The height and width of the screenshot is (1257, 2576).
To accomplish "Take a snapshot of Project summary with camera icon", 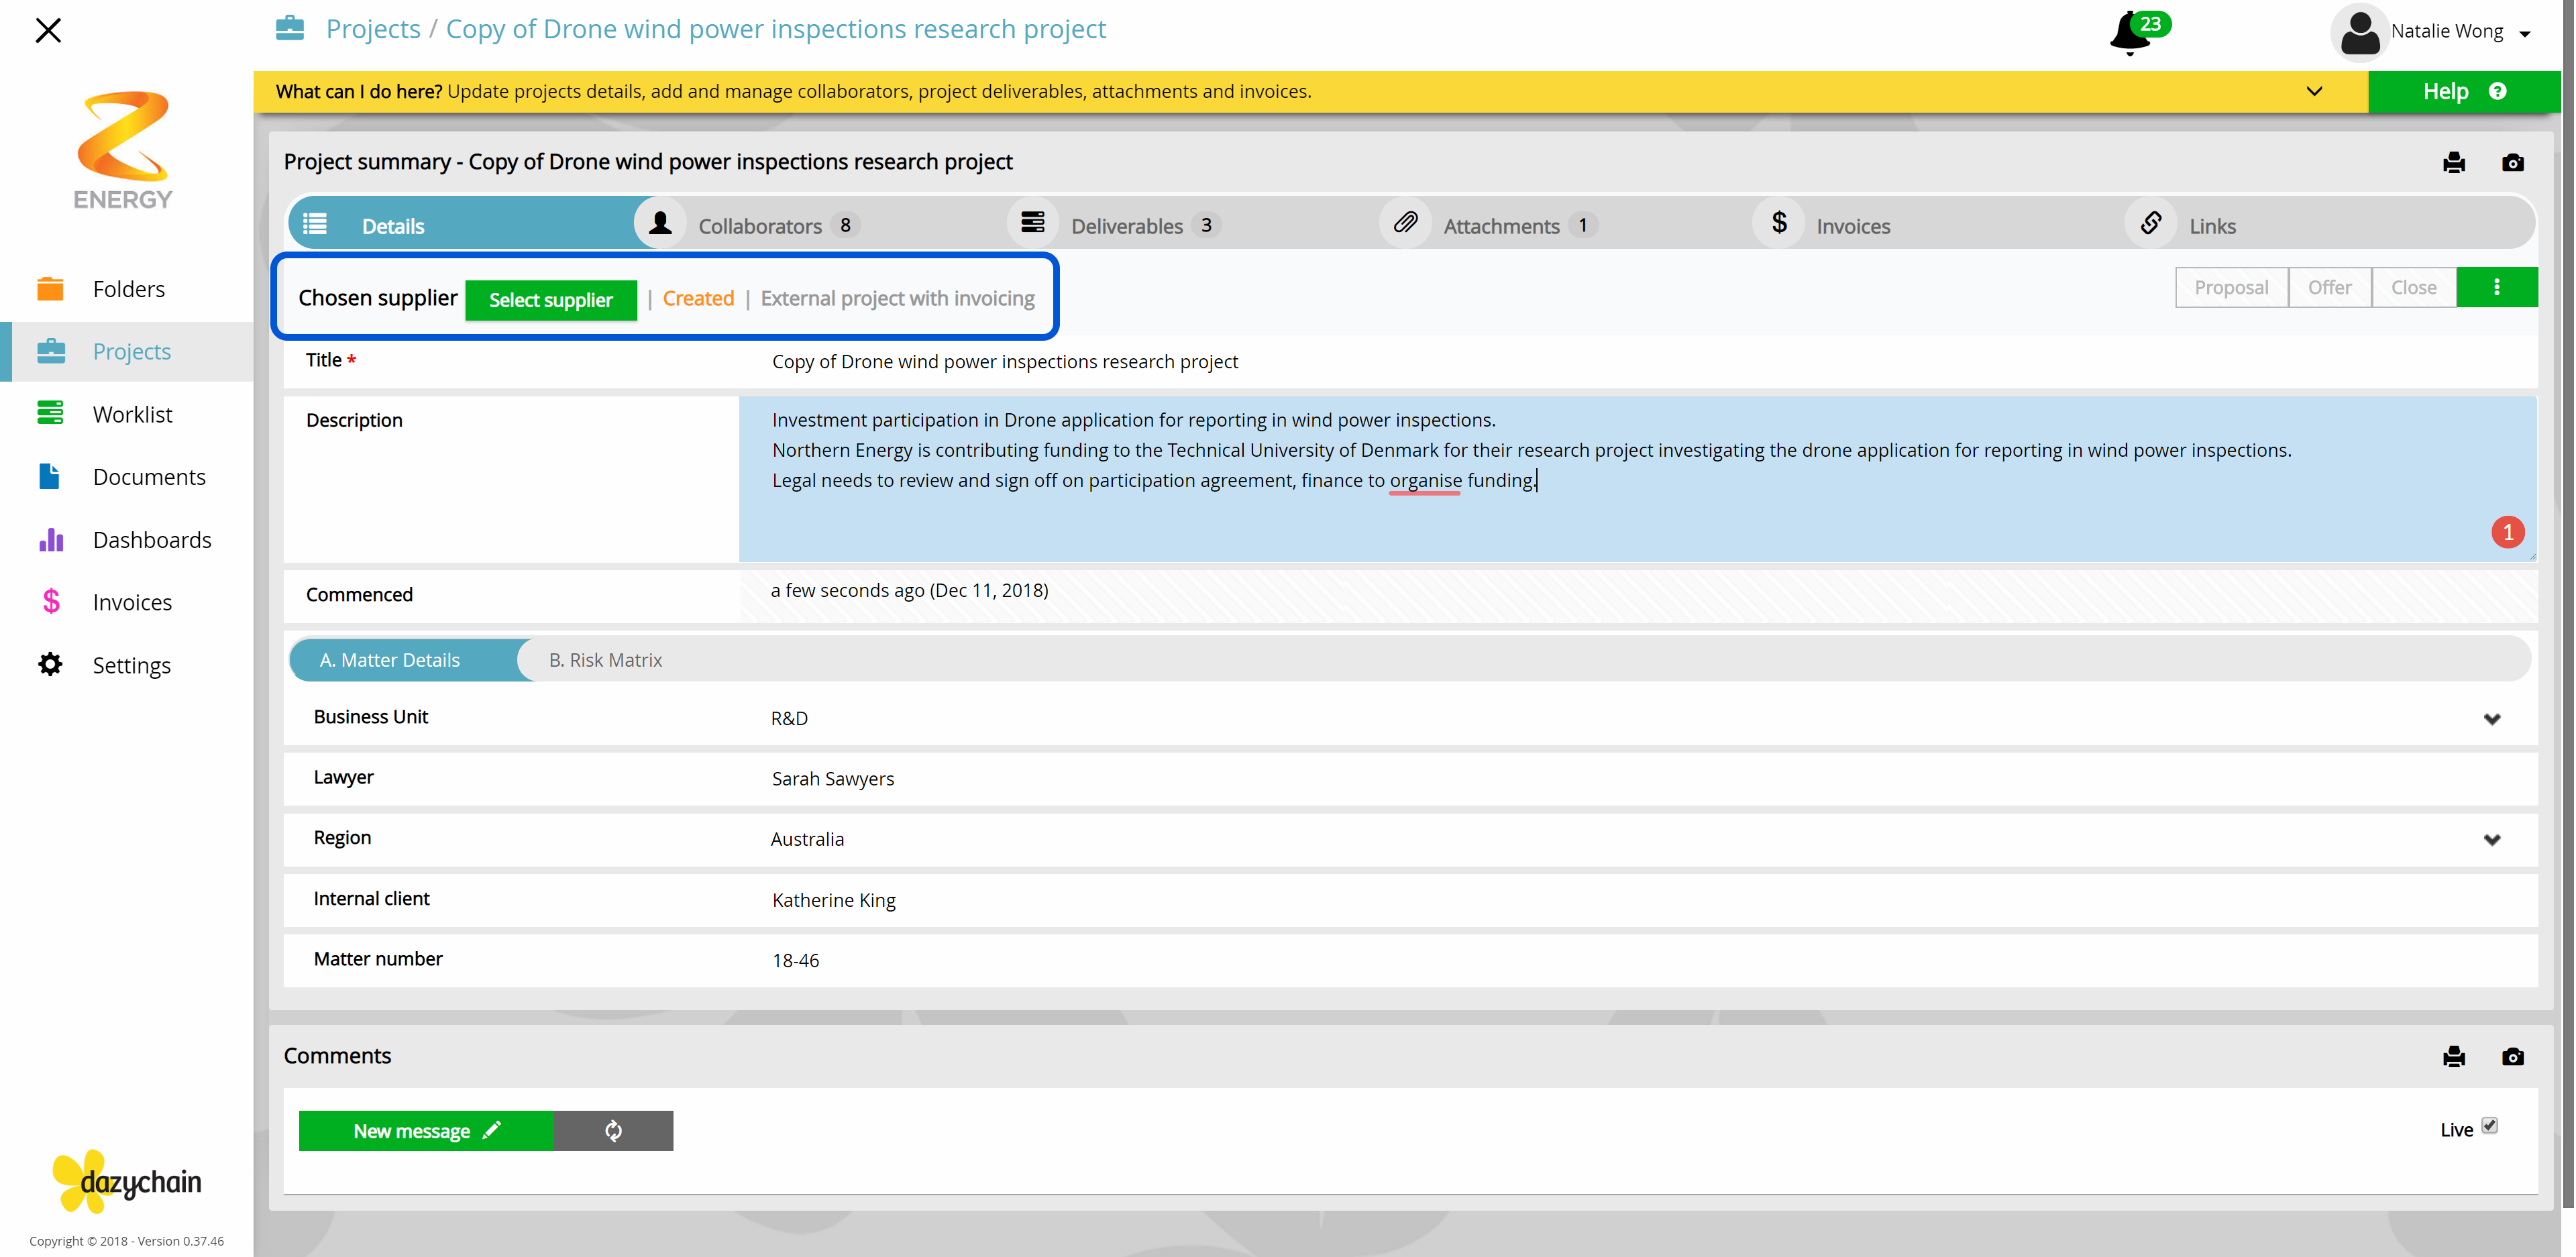I will pyautogui.click(x=2513, y=162).
